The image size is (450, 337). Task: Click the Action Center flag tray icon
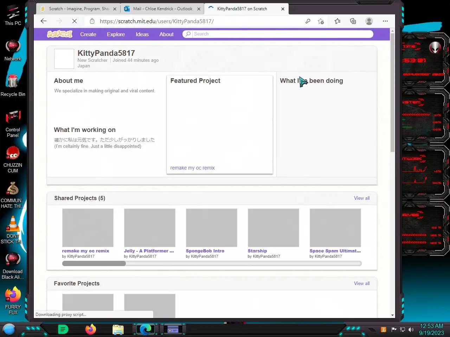[394, 330]
